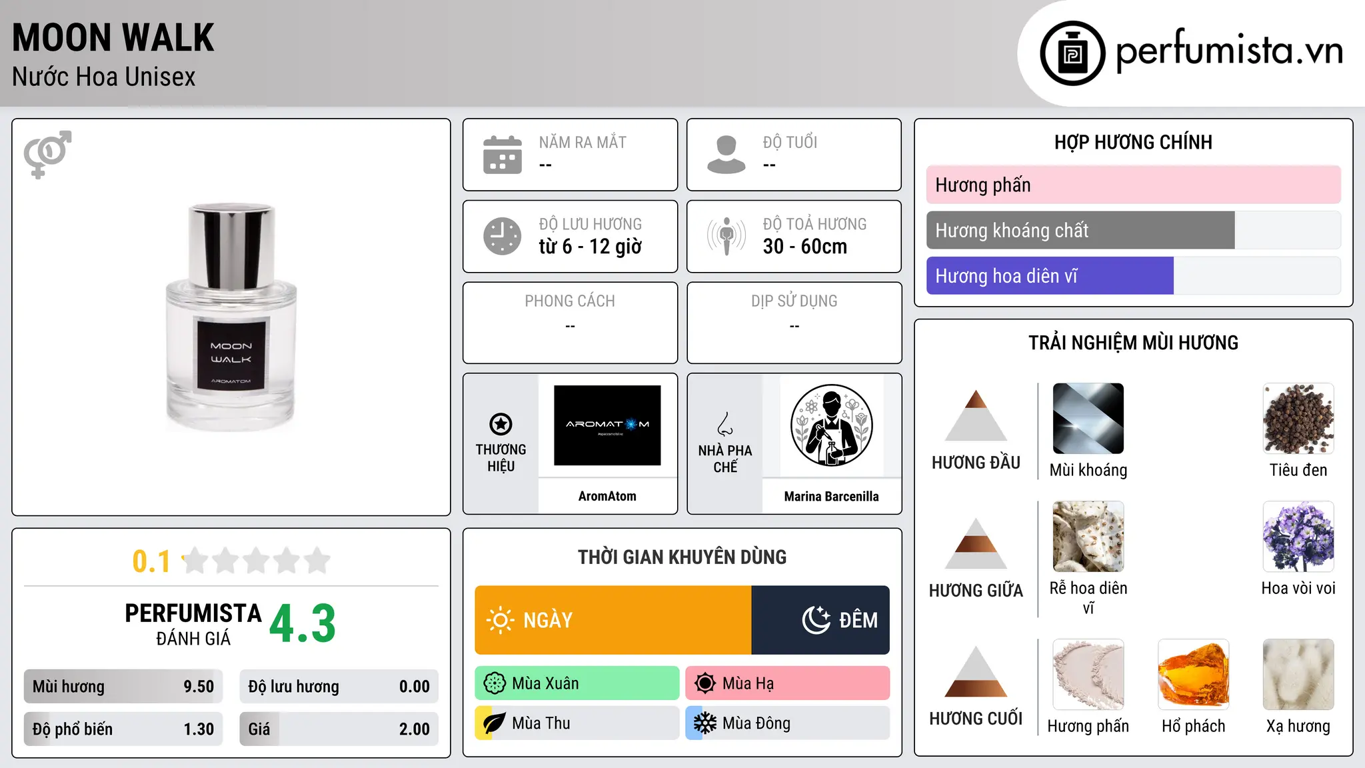Click the pink Hương phấn accord bar

[1134, 185]
